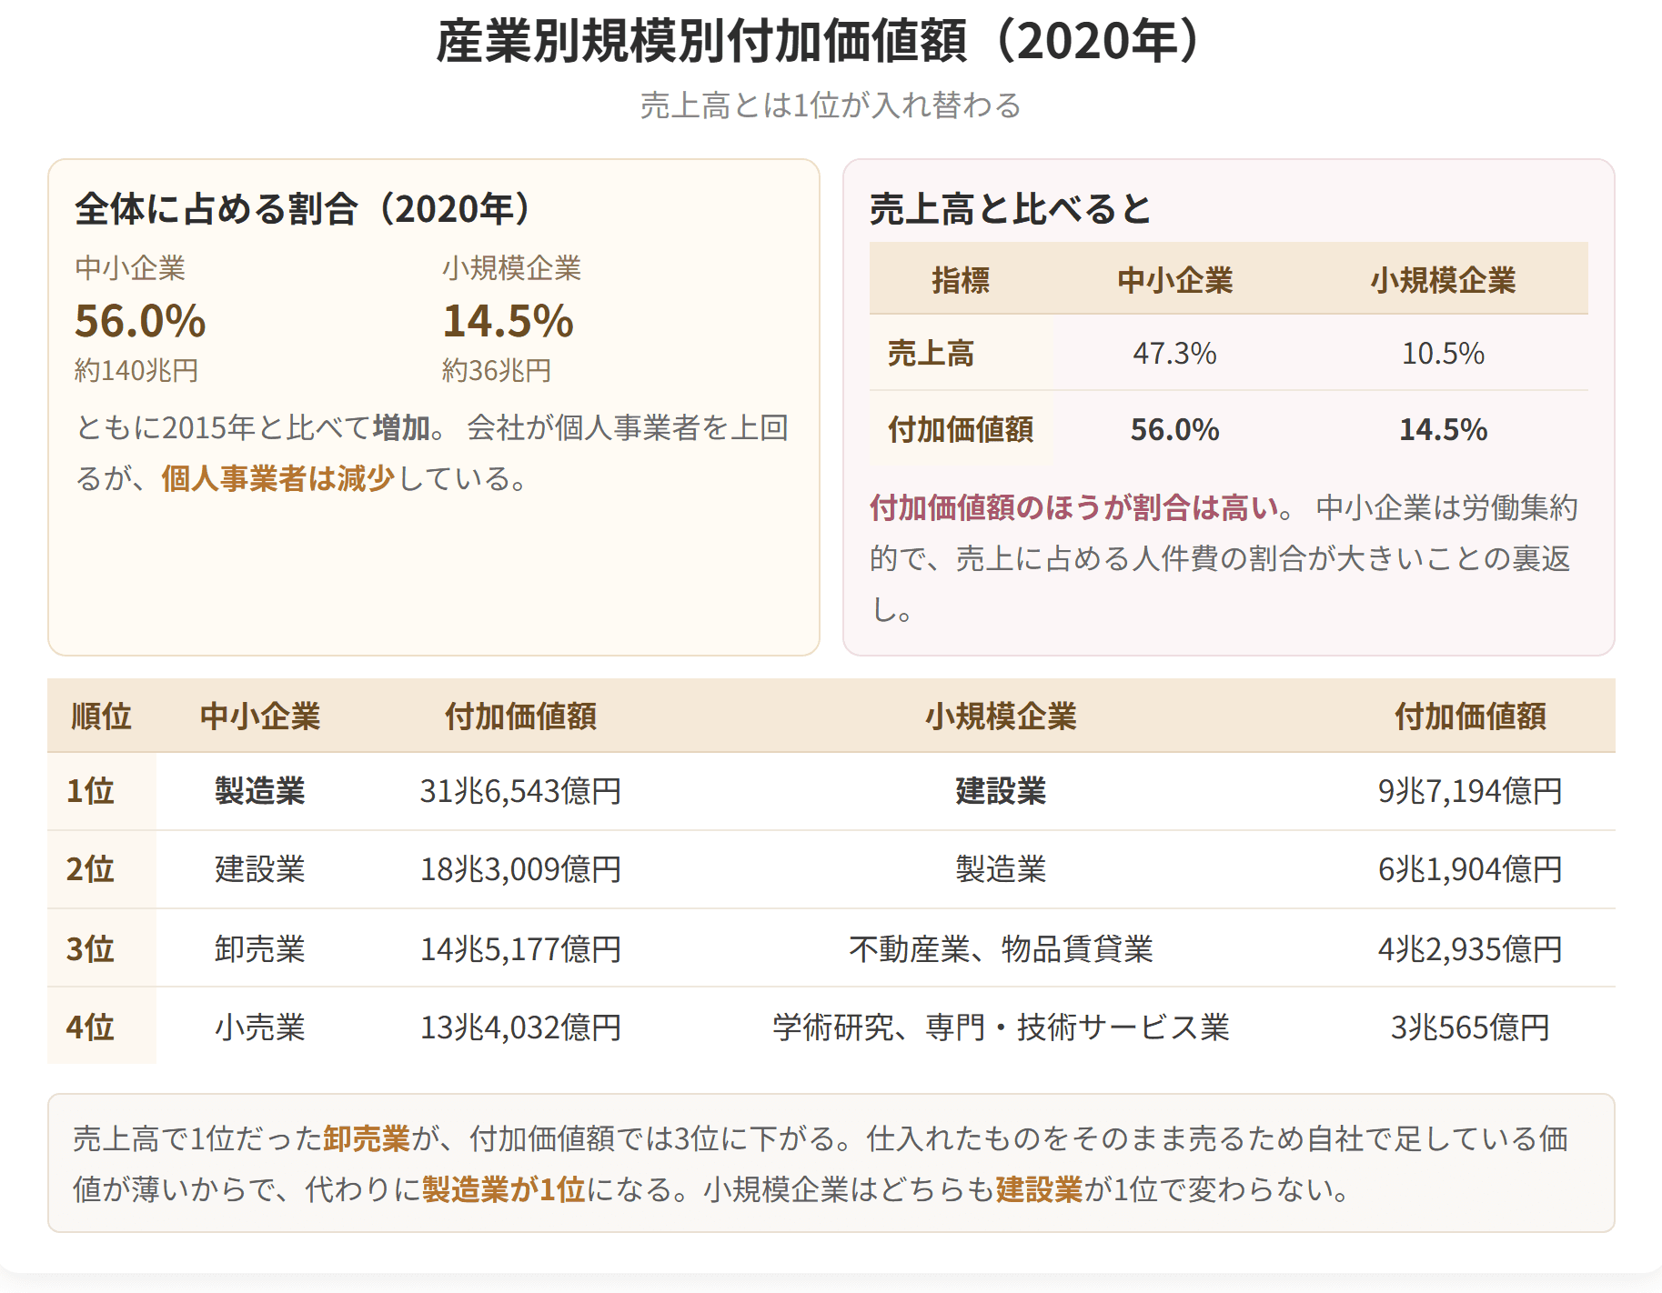Click the card heading "売上高と比べると"

coord(1011,208)
